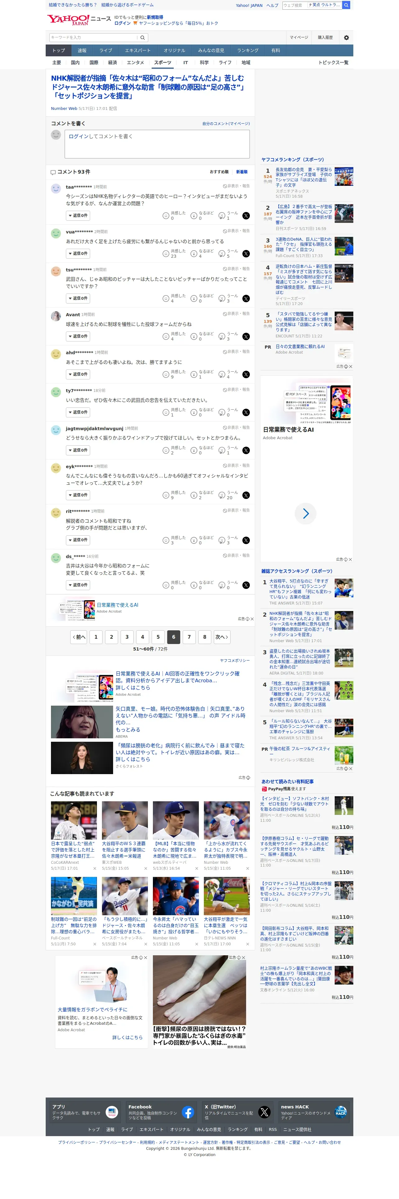Image resolution: width=399 pixels, height=1199 pixels.
Task: Hide or report taa******** comment
Action: click(236, 186)
